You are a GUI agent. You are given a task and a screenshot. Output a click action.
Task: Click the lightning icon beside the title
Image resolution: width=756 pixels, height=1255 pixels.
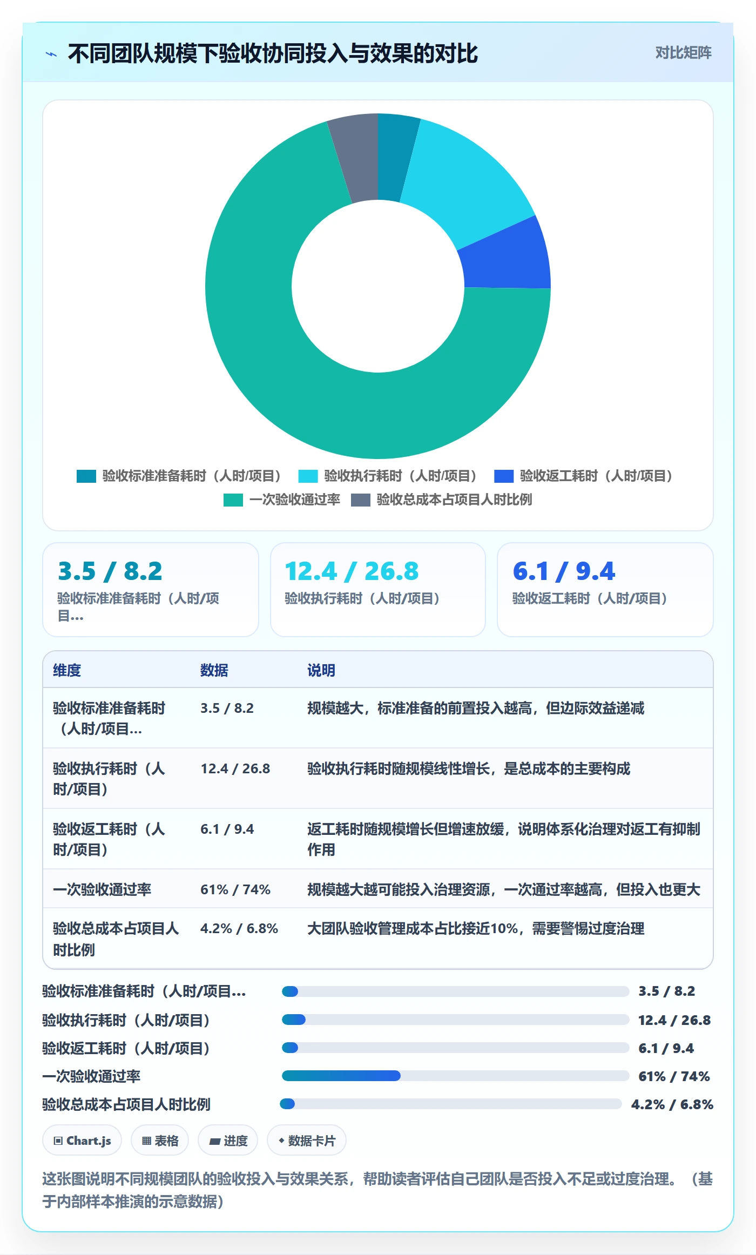51,54
